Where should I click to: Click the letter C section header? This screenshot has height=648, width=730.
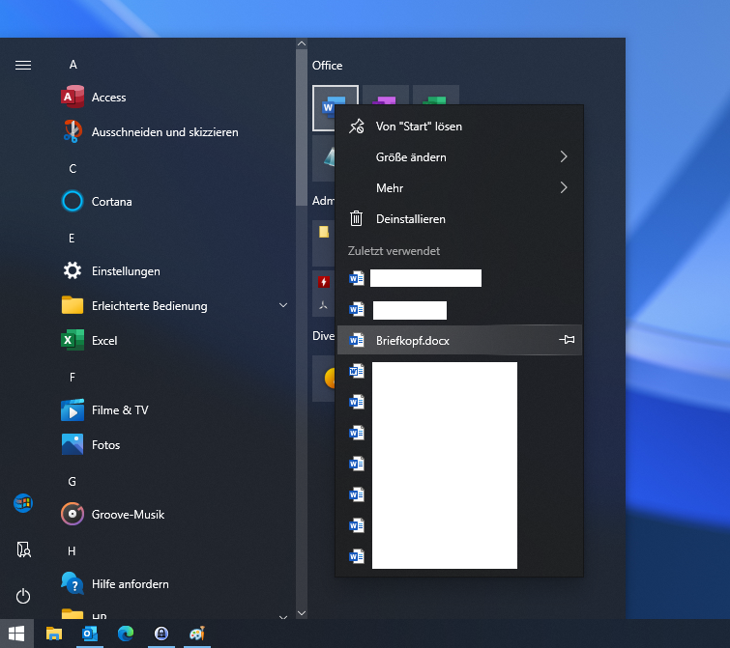(73, 169)
